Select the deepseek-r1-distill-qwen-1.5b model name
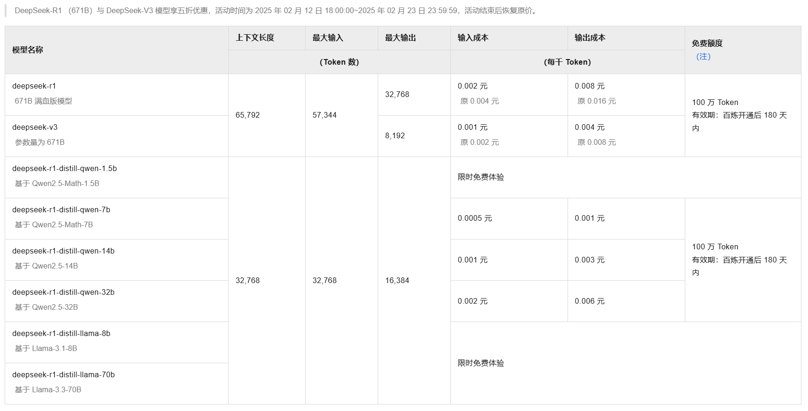 coord(65,168)
